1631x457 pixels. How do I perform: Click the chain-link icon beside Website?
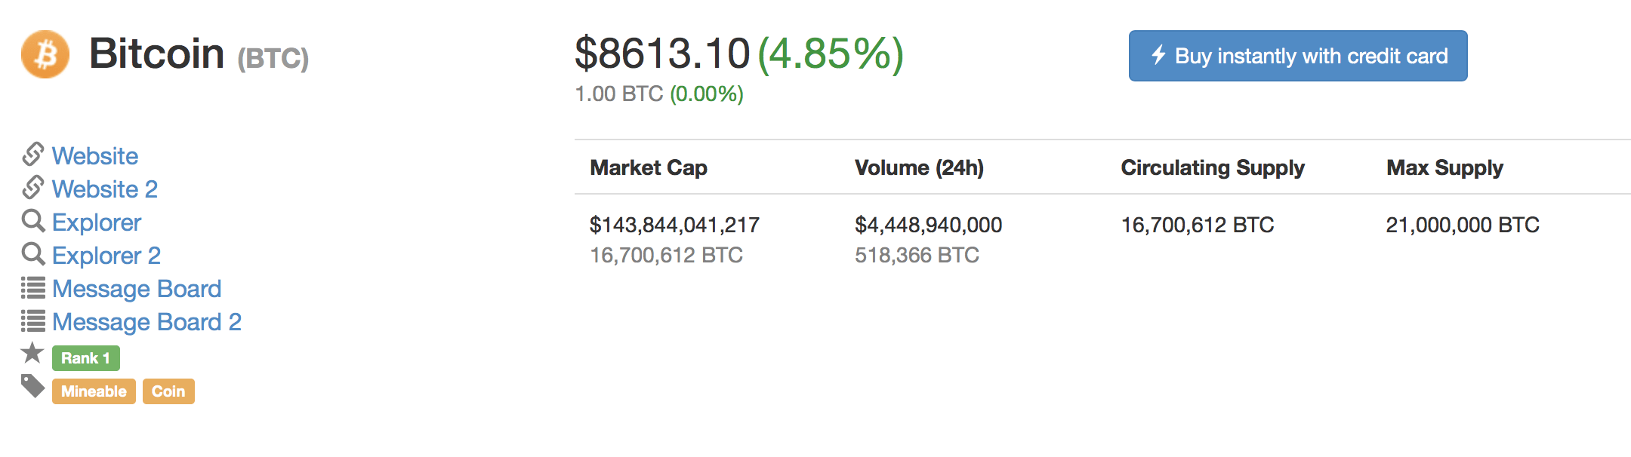pyautogui.click(x=33, y=154)
